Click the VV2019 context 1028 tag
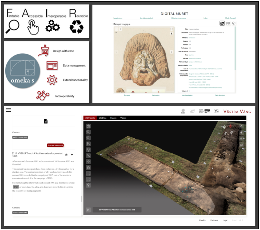The height and width of the screenshot is (230, 260). point(20,137)
